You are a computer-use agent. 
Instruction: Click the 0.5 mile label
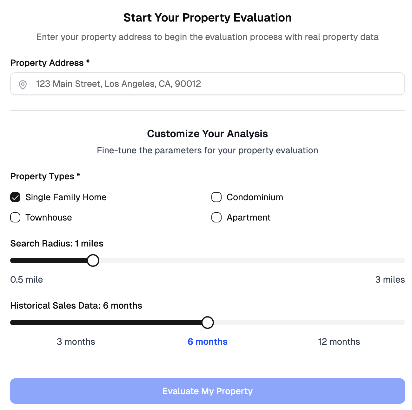(x=27, y=279)
